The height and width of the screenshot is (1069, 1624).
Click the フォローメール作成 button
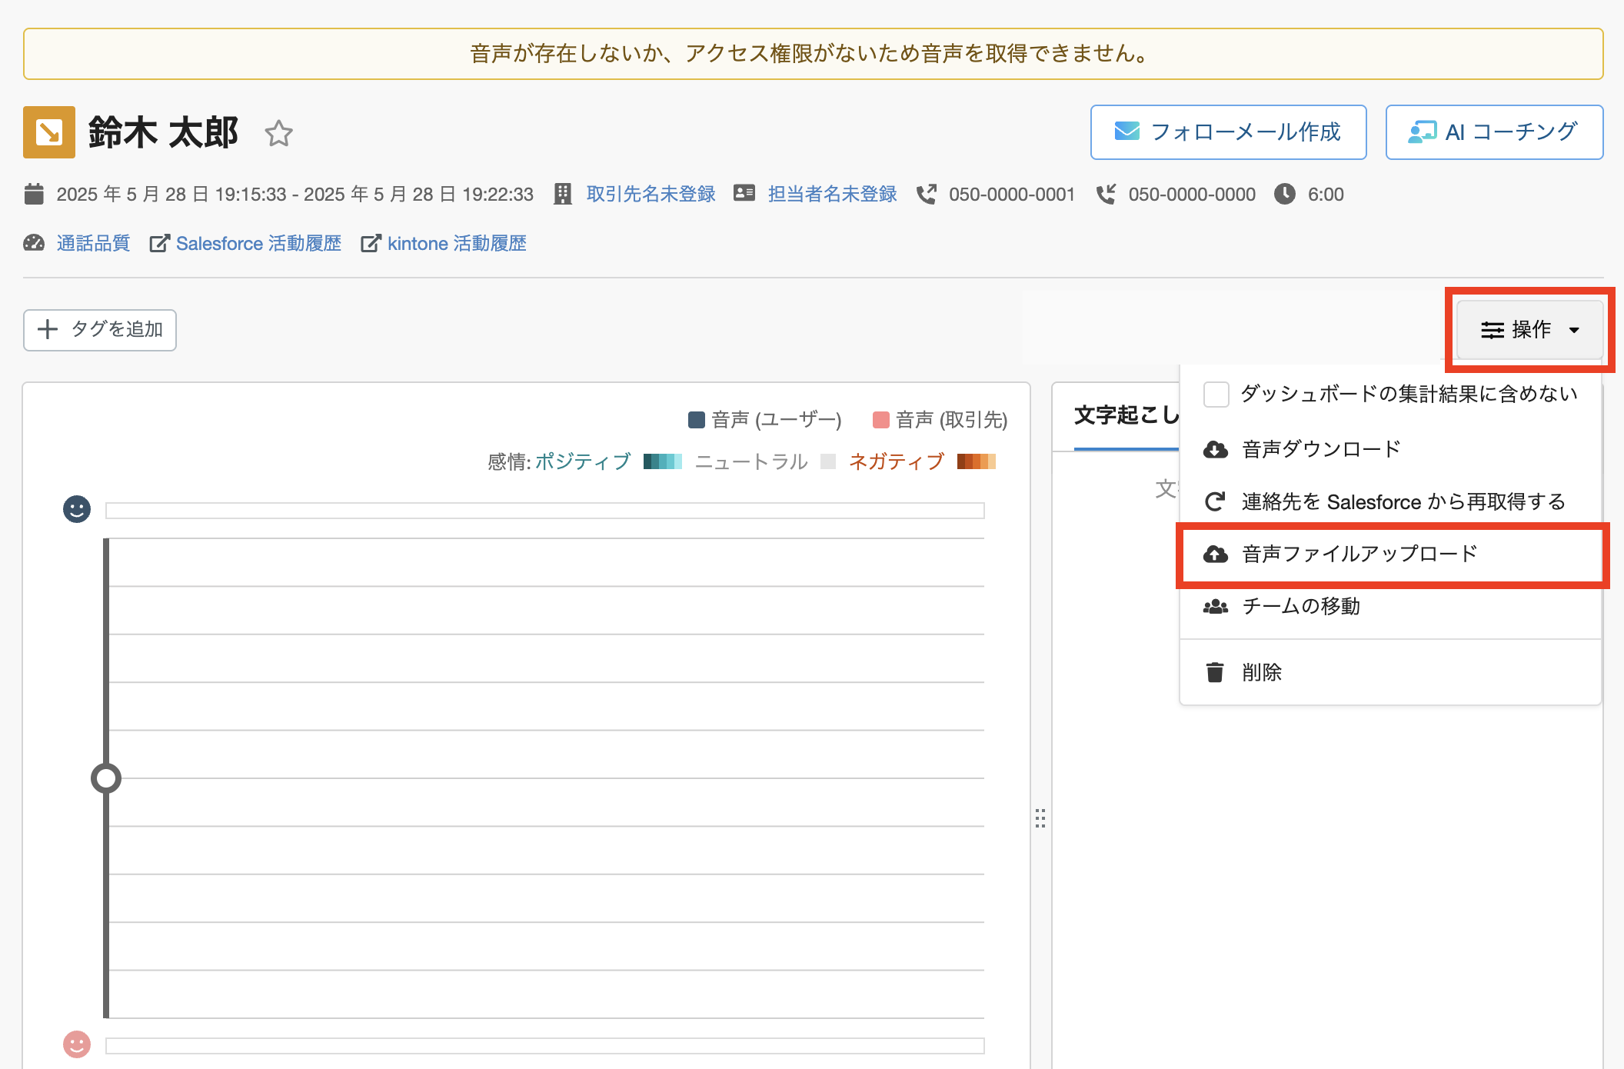(1228, 132)
